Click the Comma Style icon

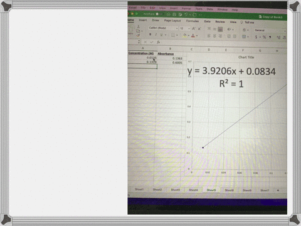click(270, 38)
